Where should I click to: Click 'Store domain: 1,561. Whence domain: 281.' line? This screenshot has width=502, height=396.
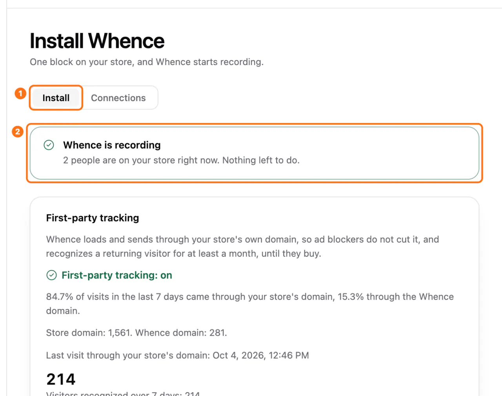tap(136, 332)
